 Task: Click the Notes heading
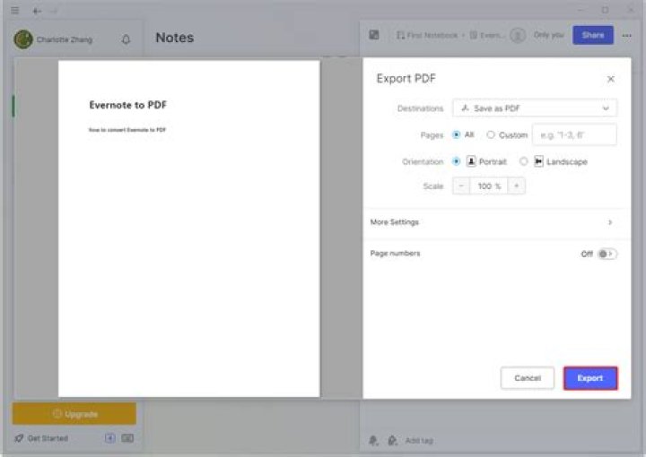(x=175, y=38)
